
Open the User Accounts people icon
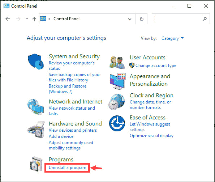(x=117, y=63)
